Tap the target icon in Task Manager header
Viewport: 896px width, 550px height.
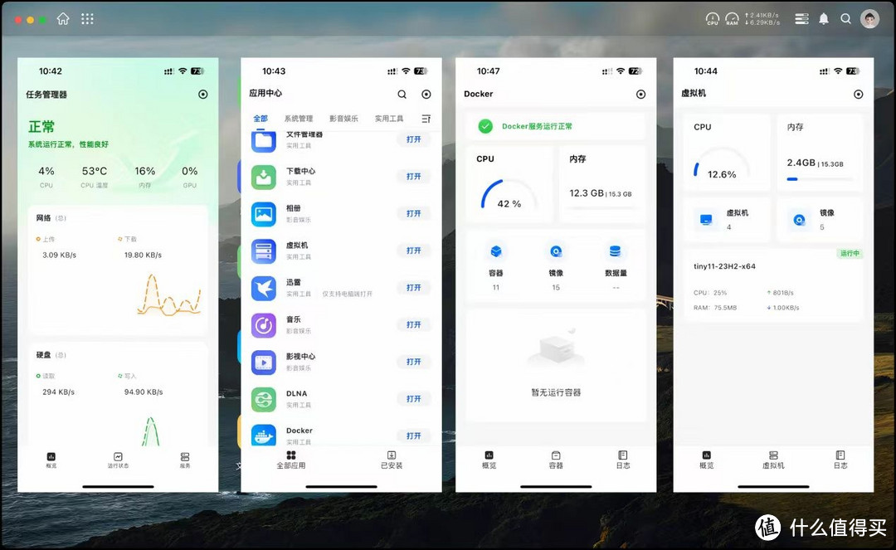(203, 95)
